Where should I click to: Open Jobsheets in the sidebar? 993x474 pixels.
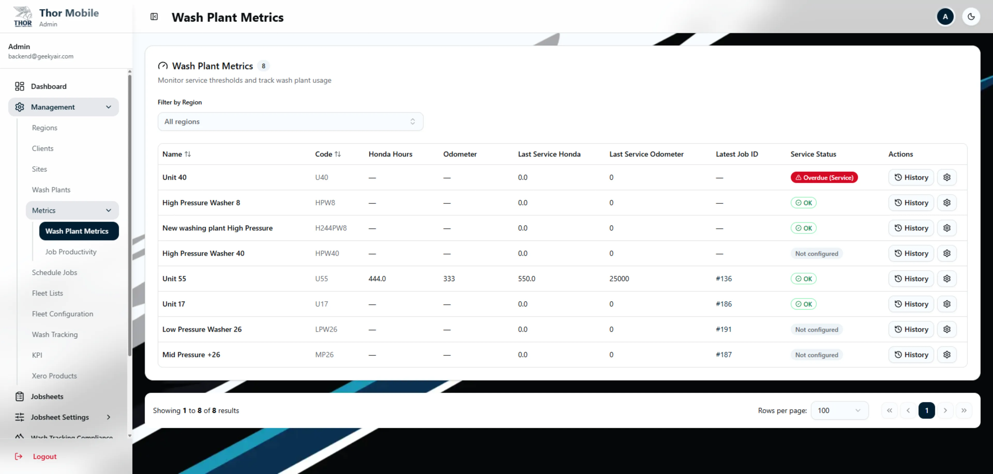click(x=63, y=396)
